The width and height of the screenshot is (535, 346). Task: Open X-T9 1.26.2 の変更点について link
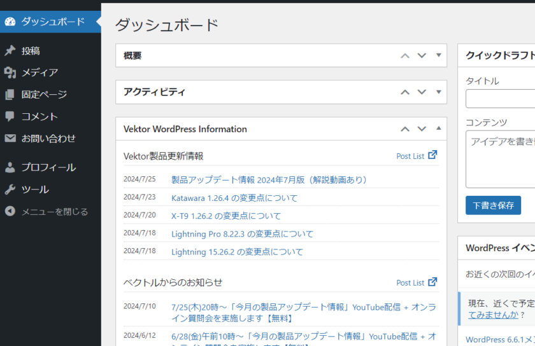[226, 216]
